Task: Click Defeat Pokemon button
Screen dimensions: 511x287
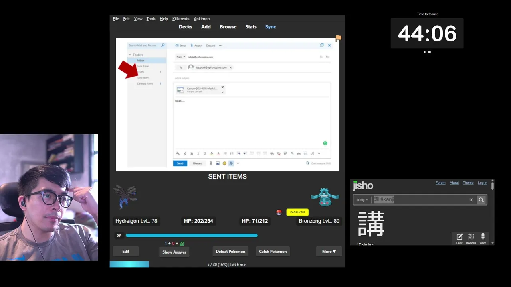Action: coord(230,252)
